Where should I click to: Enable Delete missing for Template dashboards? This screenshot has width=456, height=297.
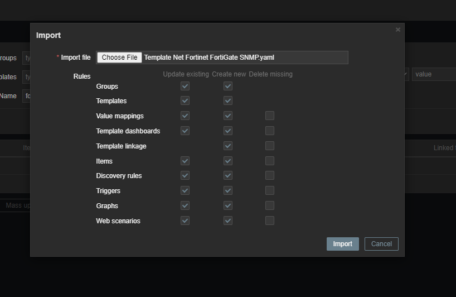pos(270,131)
